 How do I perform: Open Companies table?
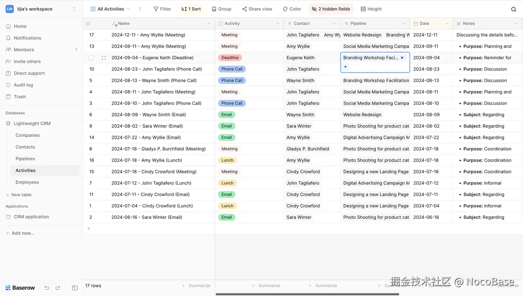point(27,135)
